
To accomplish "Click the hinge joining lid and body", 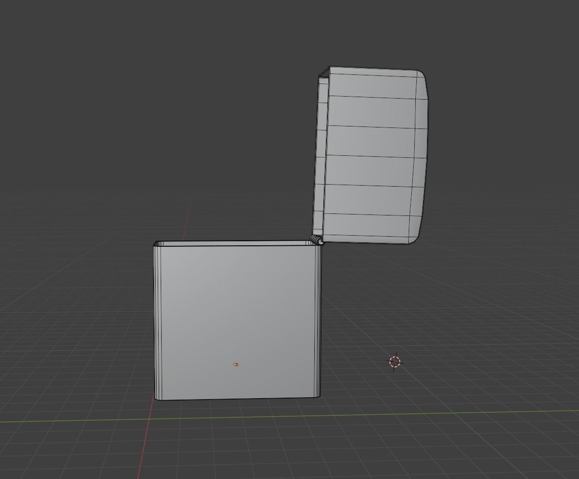I will click(316, 240).
